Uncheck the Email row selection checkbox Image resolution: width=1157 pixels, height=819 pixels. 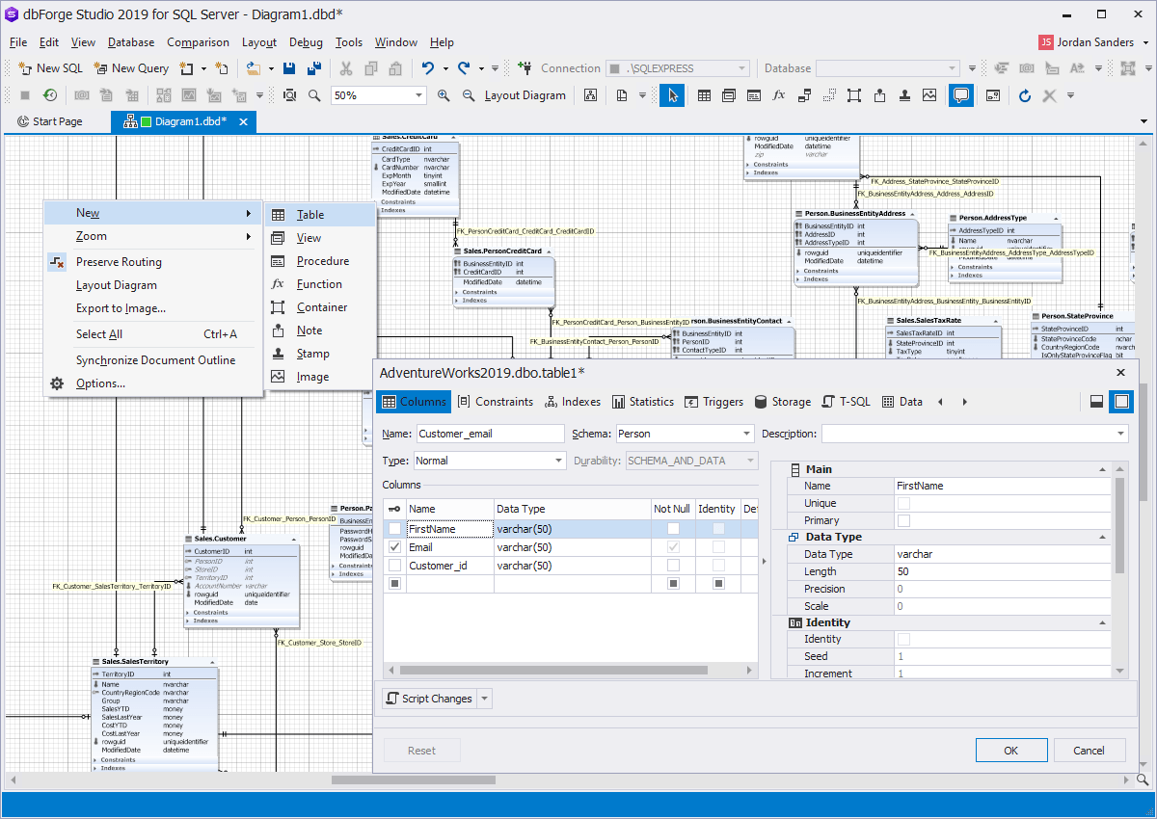pyautogui.click(x=392, y=546)
